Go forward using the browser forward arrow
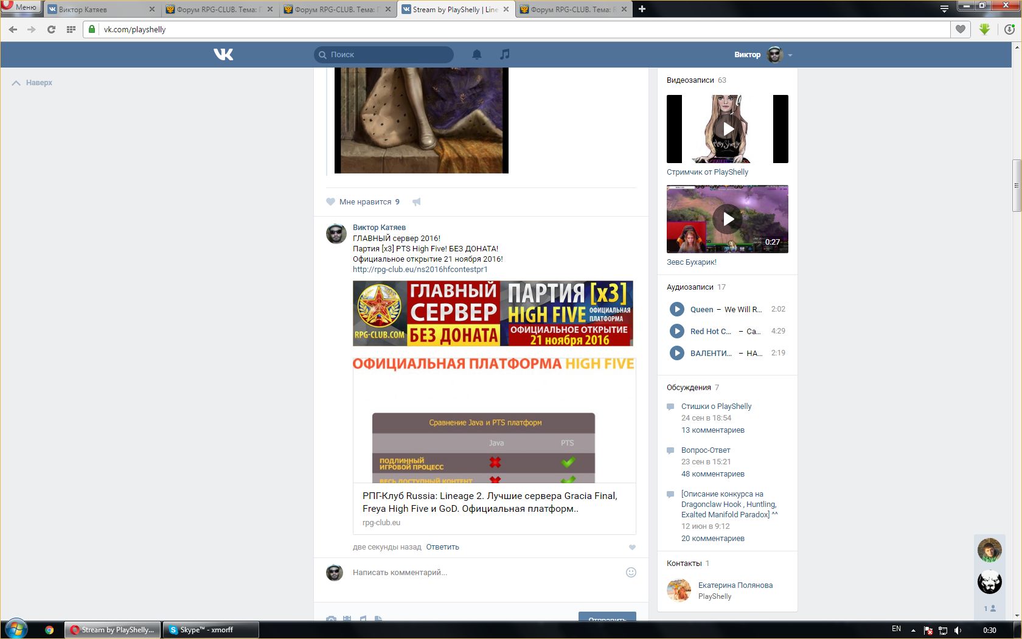Screen dimensions: 1022x639 click(x=32, y=29)
